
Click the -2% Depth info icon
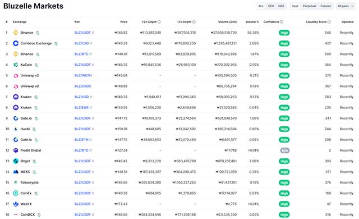[x=194, y=22]
